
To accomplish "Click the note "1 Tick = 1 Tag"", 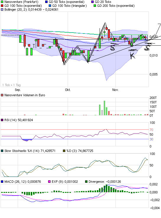I will (12, 85).
